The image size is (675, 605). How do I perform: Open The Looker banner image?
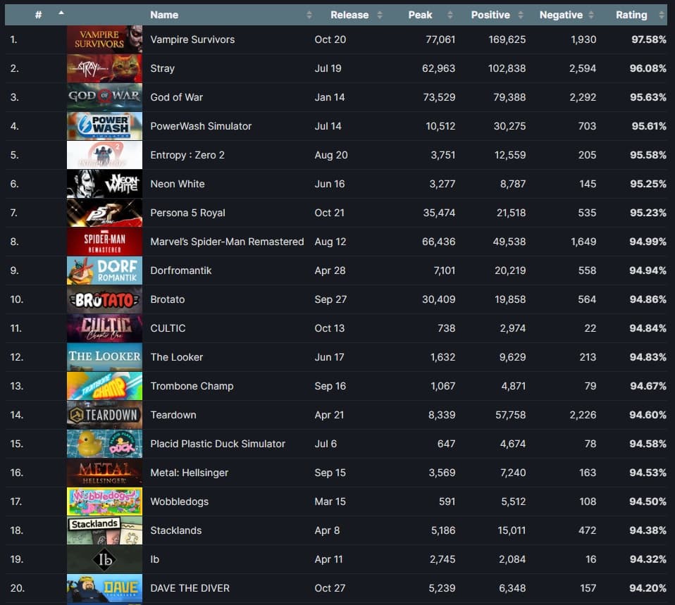(x=104, y=356)
